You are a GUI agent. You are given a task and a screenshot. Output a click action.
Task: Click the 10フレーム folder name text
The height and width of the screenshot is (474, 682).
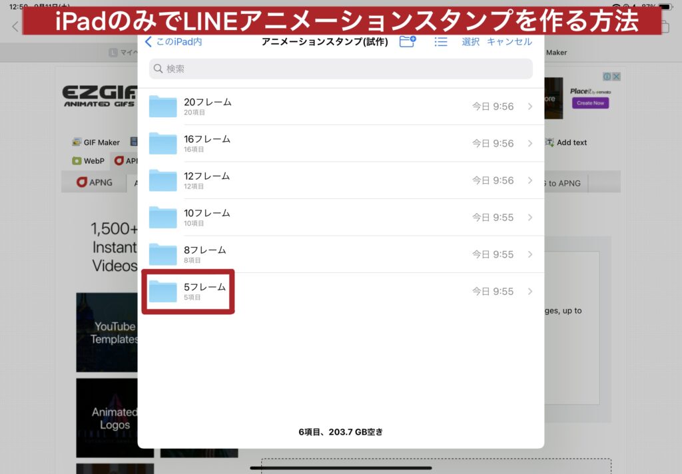[x=206, y=213]
